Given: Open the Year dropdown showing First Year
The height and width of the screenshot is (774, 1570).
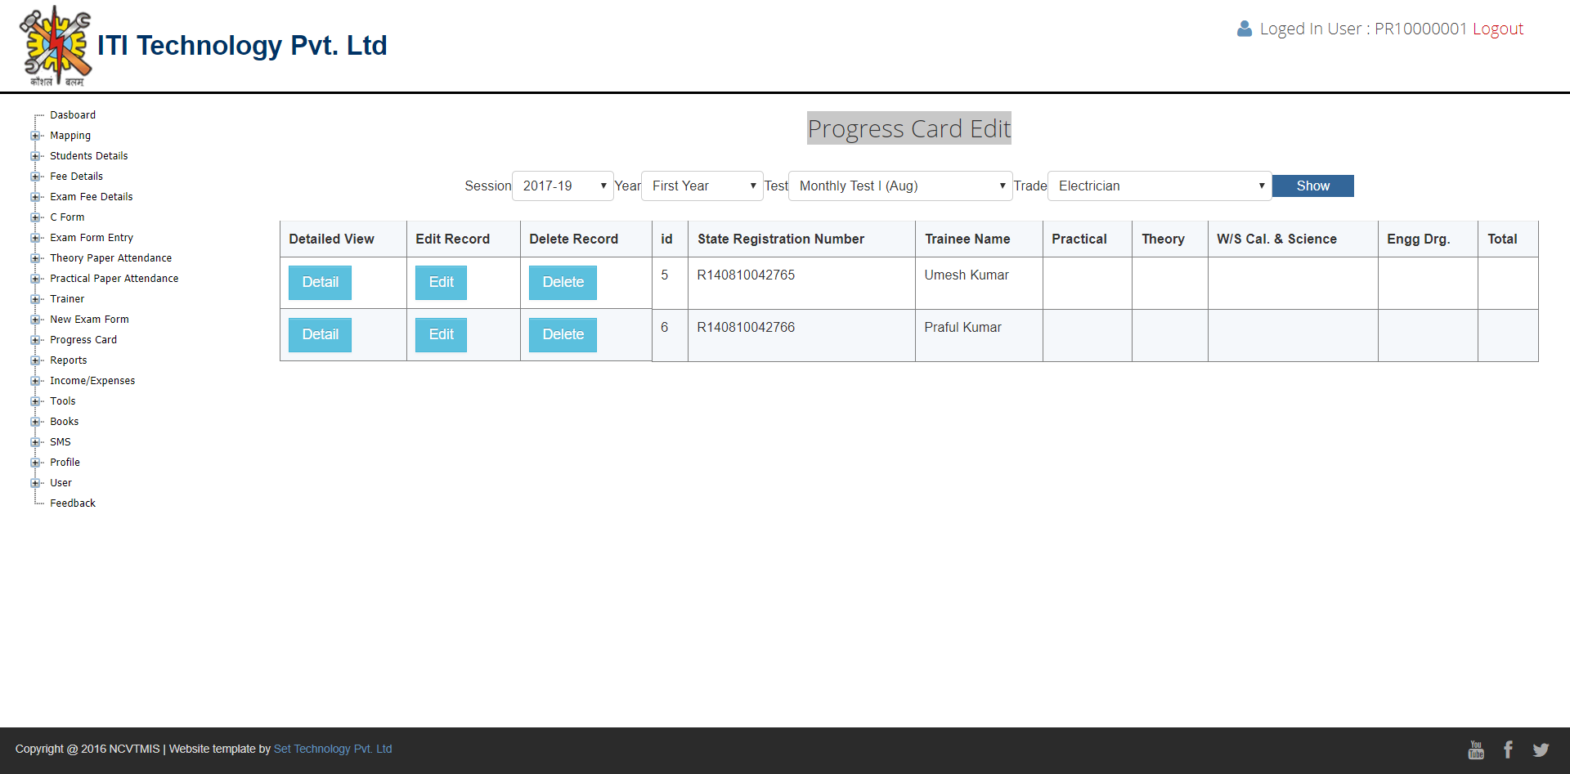Looking at the screenshot, I should (x=701, y=186).
